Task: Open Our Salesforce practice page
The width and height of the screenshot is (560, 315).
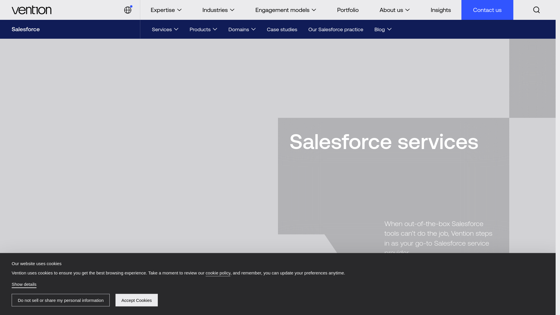Action: (336, 29)
